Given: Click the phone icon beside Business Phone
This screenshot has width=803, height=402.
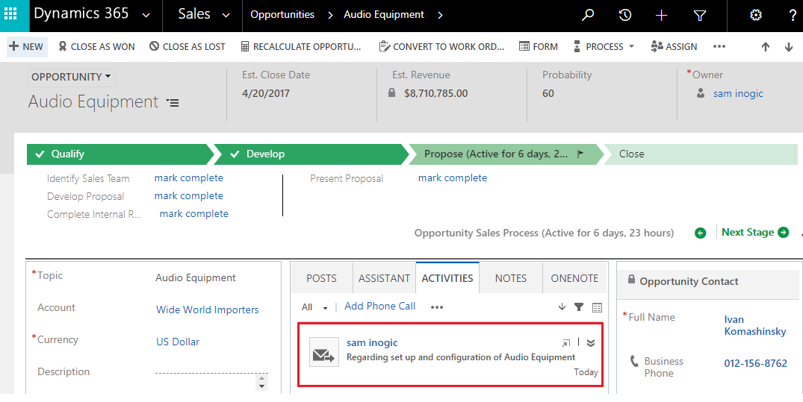Looking at the screenshot, I should pyautogui.click(x=634, y=361).
